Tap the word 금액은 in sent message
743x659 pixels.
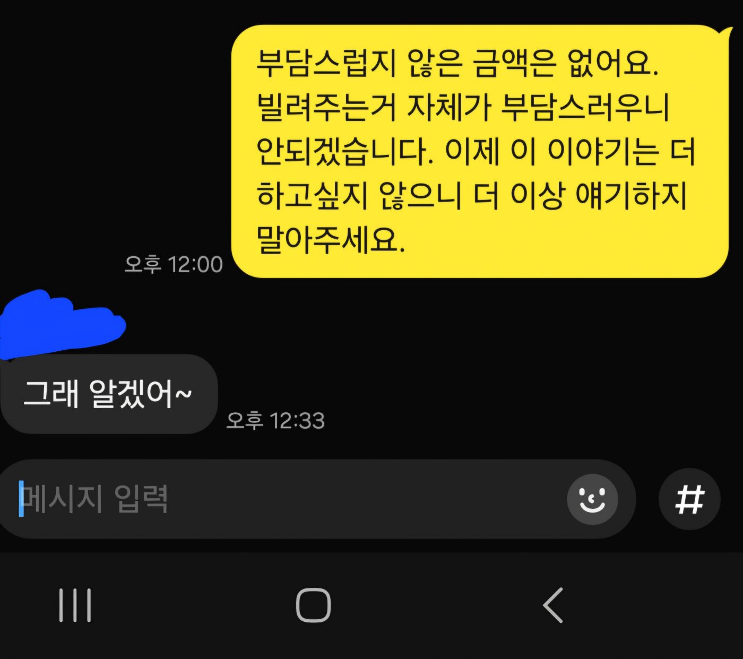[515, 63]
